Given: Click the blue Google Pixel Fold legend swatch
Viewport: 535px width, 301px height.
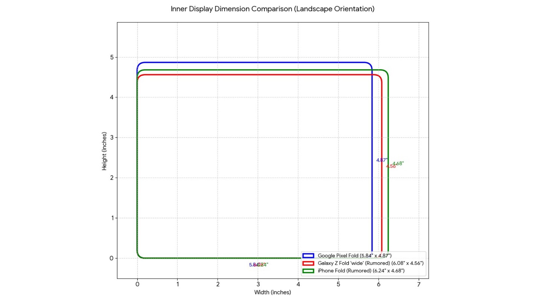Looking at the screenshot, I should (x=308, y=256).
